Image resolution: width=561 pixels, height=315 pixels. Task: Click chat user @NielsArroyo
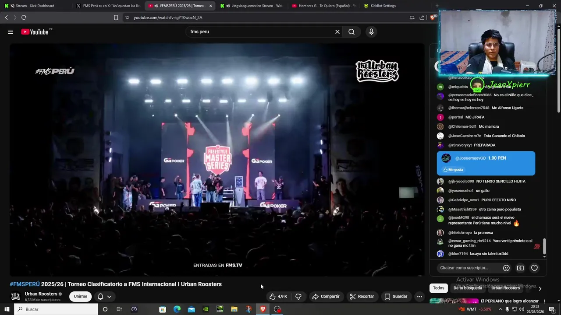(460, 233)
